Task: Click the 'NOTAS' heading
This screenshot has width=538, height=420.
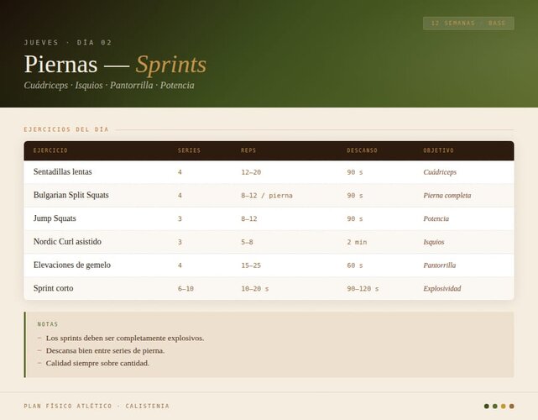Action: pyautogui.click(x=48, y=324)
